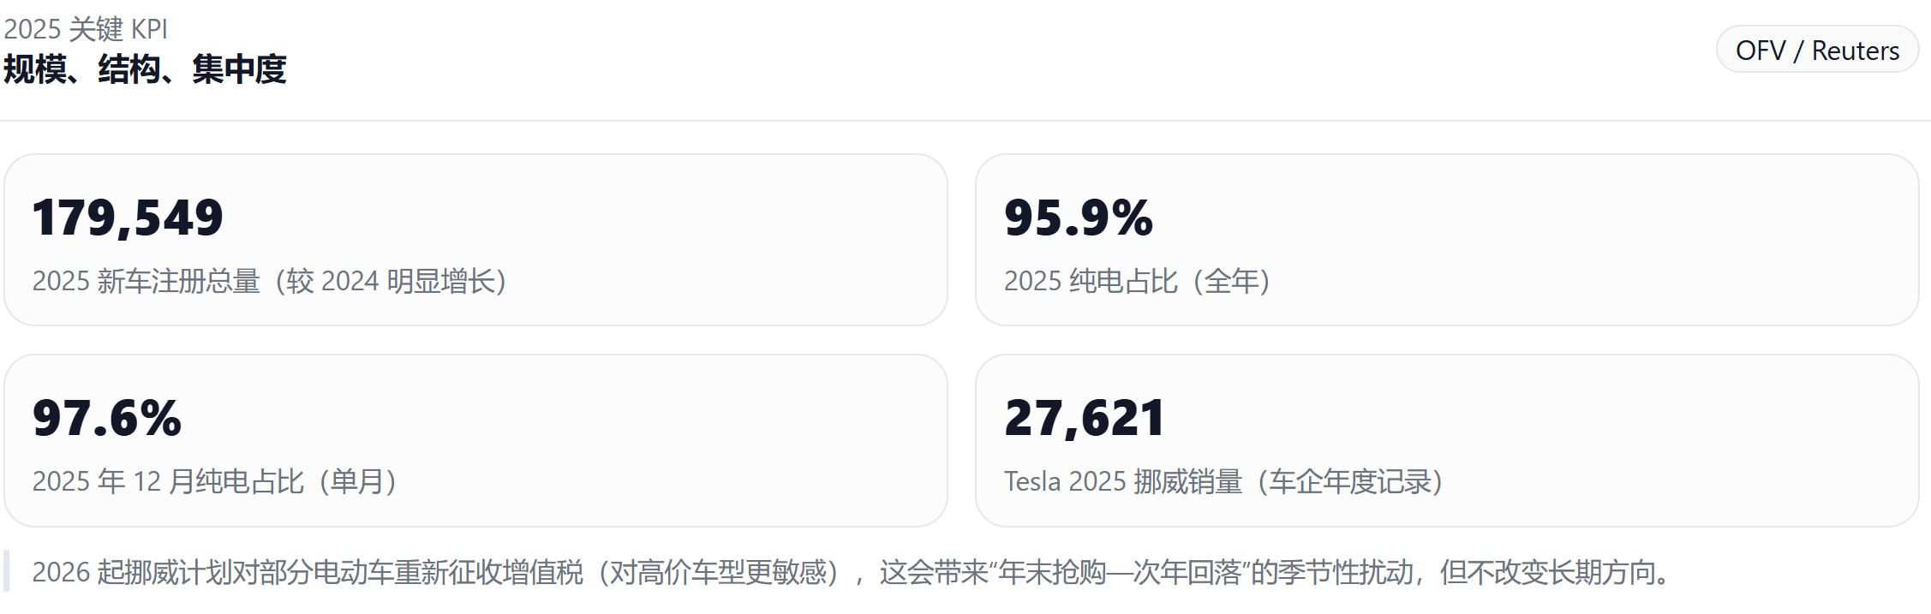Click the 27,621 Tesla sales figure
This screenshot has height=614, width=1931.
[x=1085, y=418]
